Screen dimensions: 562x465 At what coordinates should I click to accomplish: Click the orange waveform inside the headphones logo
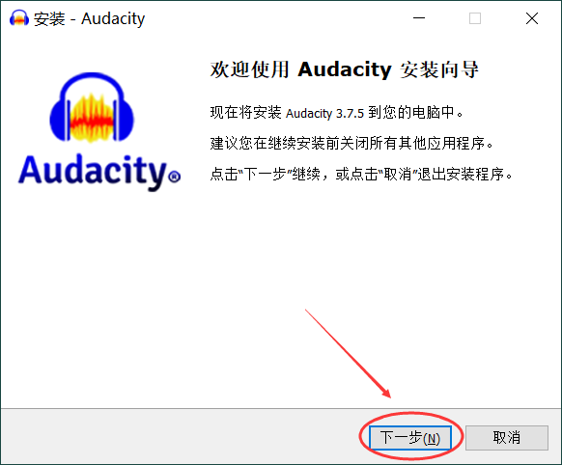pyautogui.click(x=92, y=118)
